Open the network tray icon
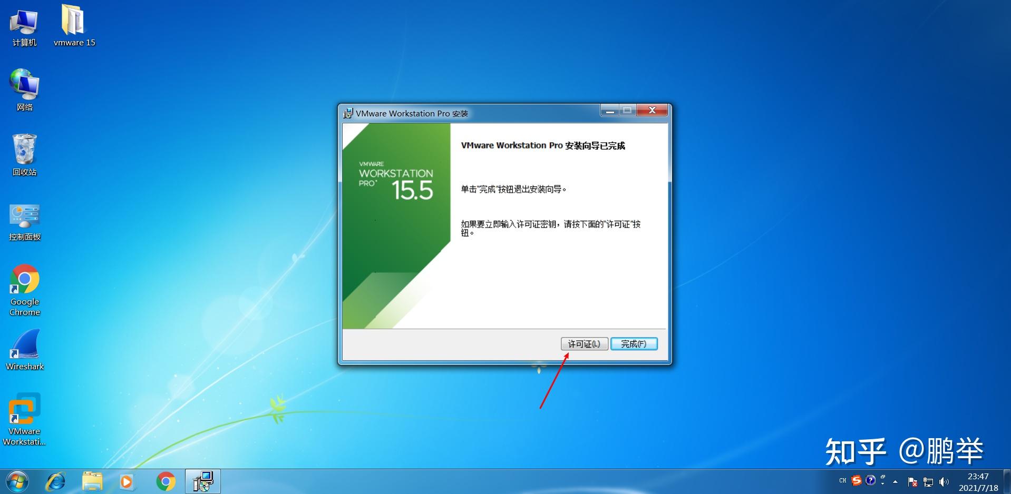The width and height of the screenshot is (1011, 494). [x=928, y=481]
